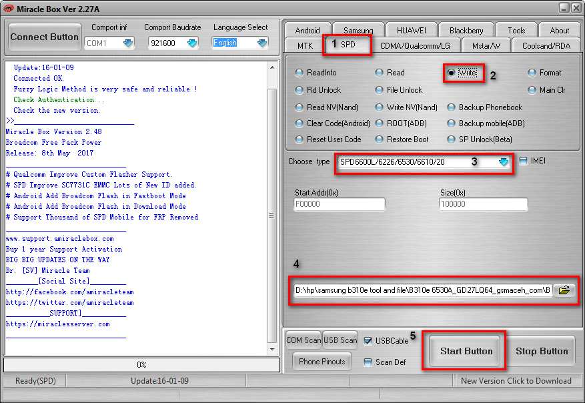Select the ReadInfo radio option
585x403 pixels.
click(x=316, y=73)
